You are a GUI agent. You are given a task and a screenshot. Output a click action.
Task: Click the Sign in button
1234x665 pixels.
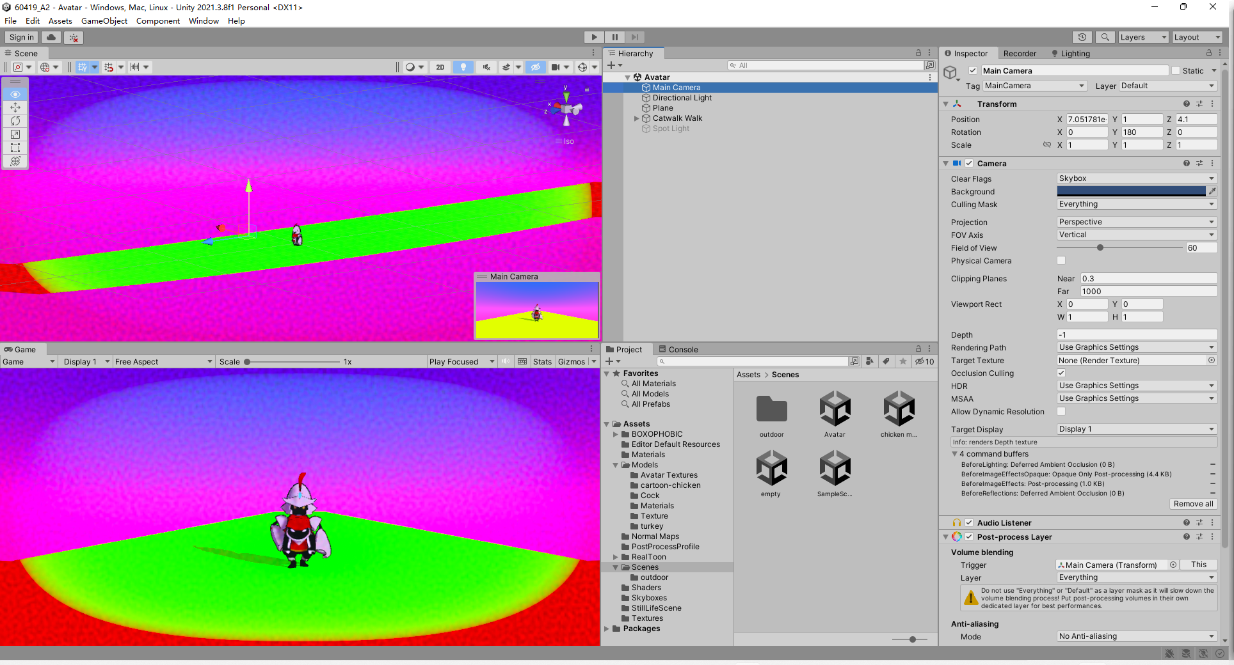coord(22,38)
